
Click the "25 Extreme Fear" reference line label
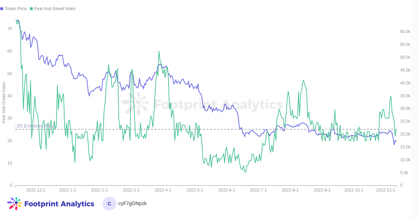pyautogui.click(x=35, y=126)
